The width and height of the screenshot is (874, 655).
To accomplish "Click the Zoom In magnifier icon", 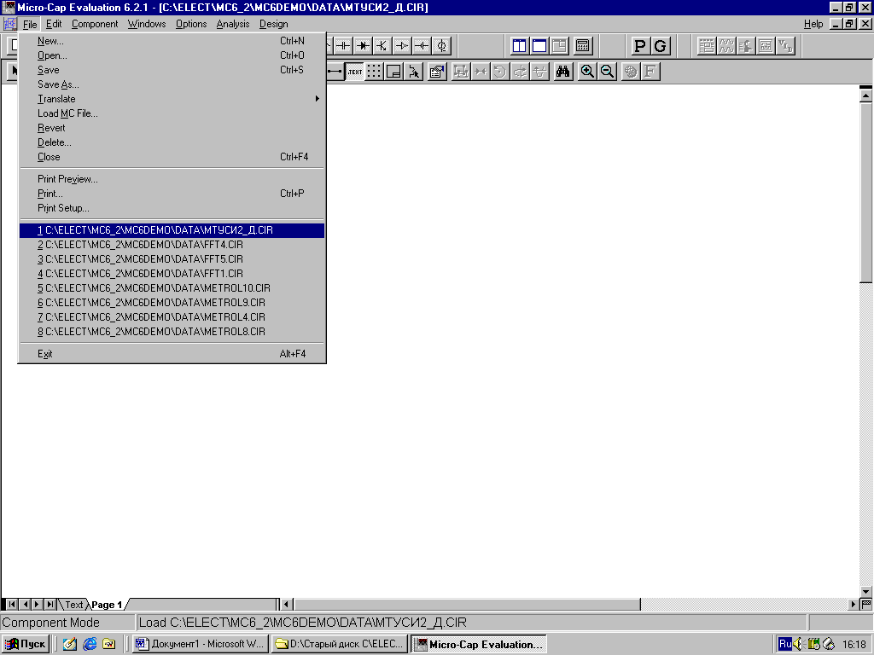I will click(x=587, y=72).
